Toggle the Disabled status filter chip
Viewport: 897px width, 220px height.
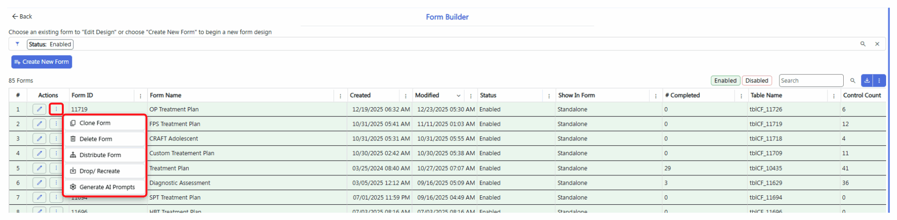(x=757, y=80)
